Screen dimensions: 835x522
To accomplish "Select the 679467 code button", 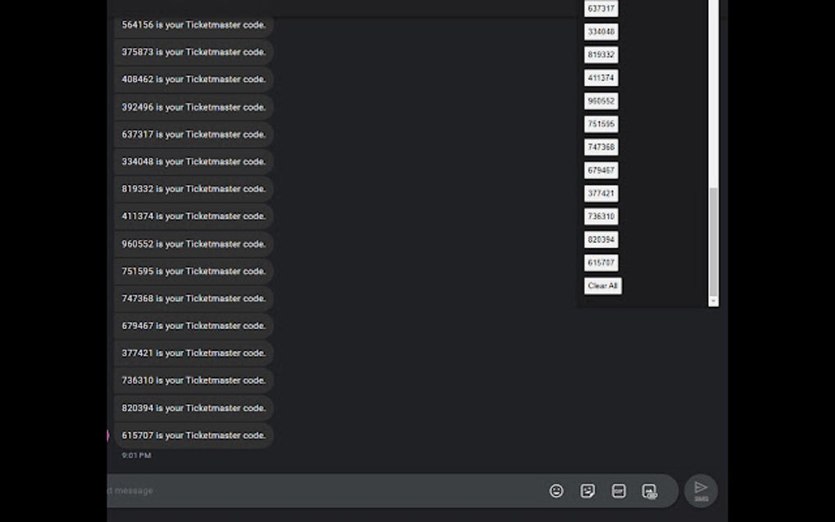I will click(x=601, y=170).
